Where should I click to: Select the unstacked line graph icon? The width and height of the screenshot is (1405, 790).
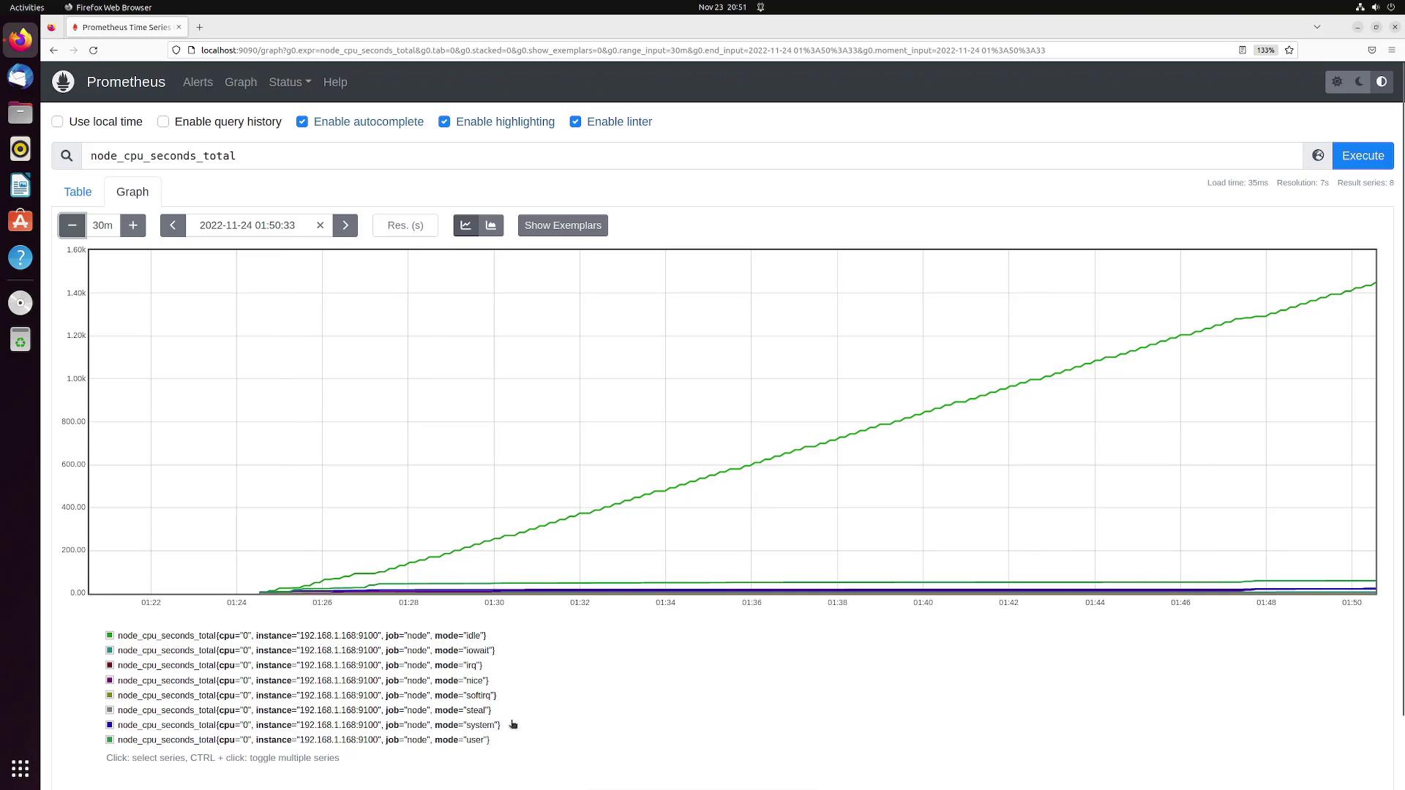coord(465,225)
